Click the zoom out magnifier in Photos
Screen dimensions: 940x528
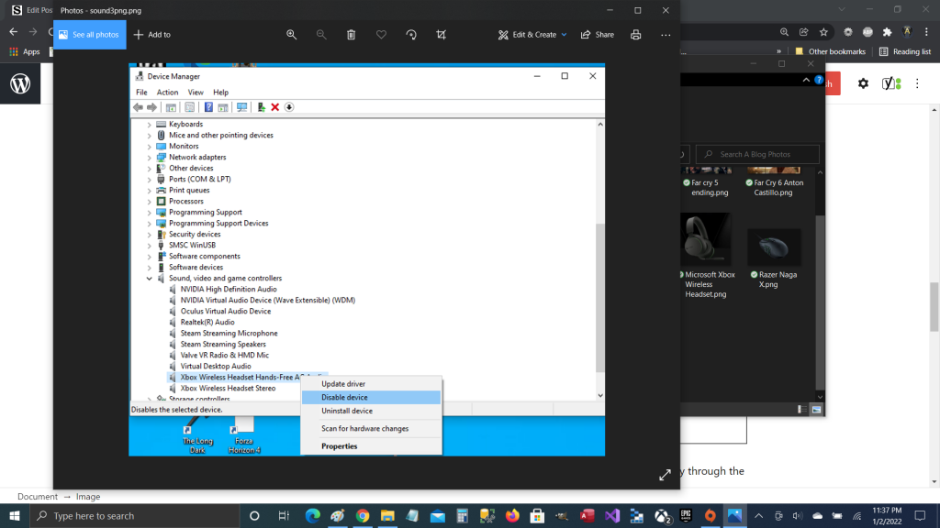click(321, 35)
